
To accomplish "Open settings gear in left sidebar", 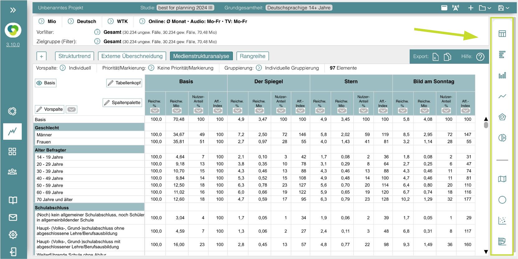I will point(13,235).
